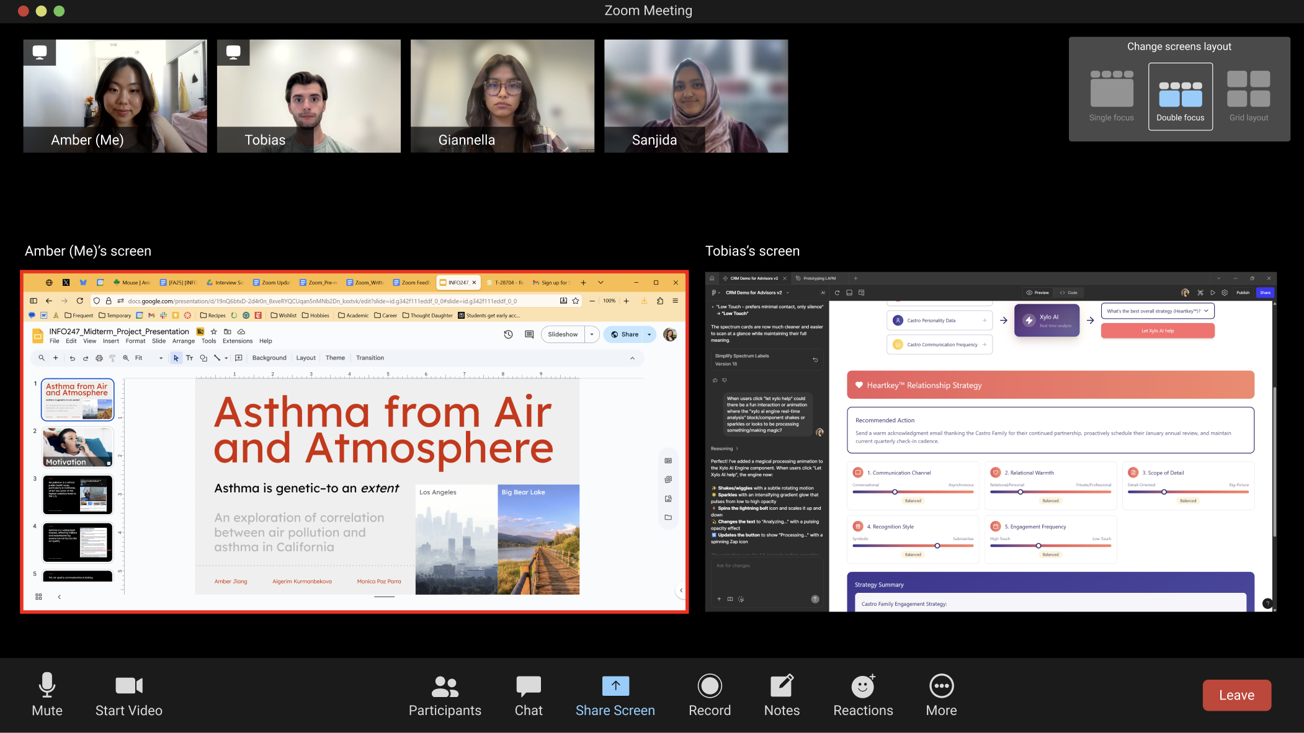Open the Heartkey strategy question dropdown
This screenshot has height=733, width=1304.
(x=1158, y=311)
